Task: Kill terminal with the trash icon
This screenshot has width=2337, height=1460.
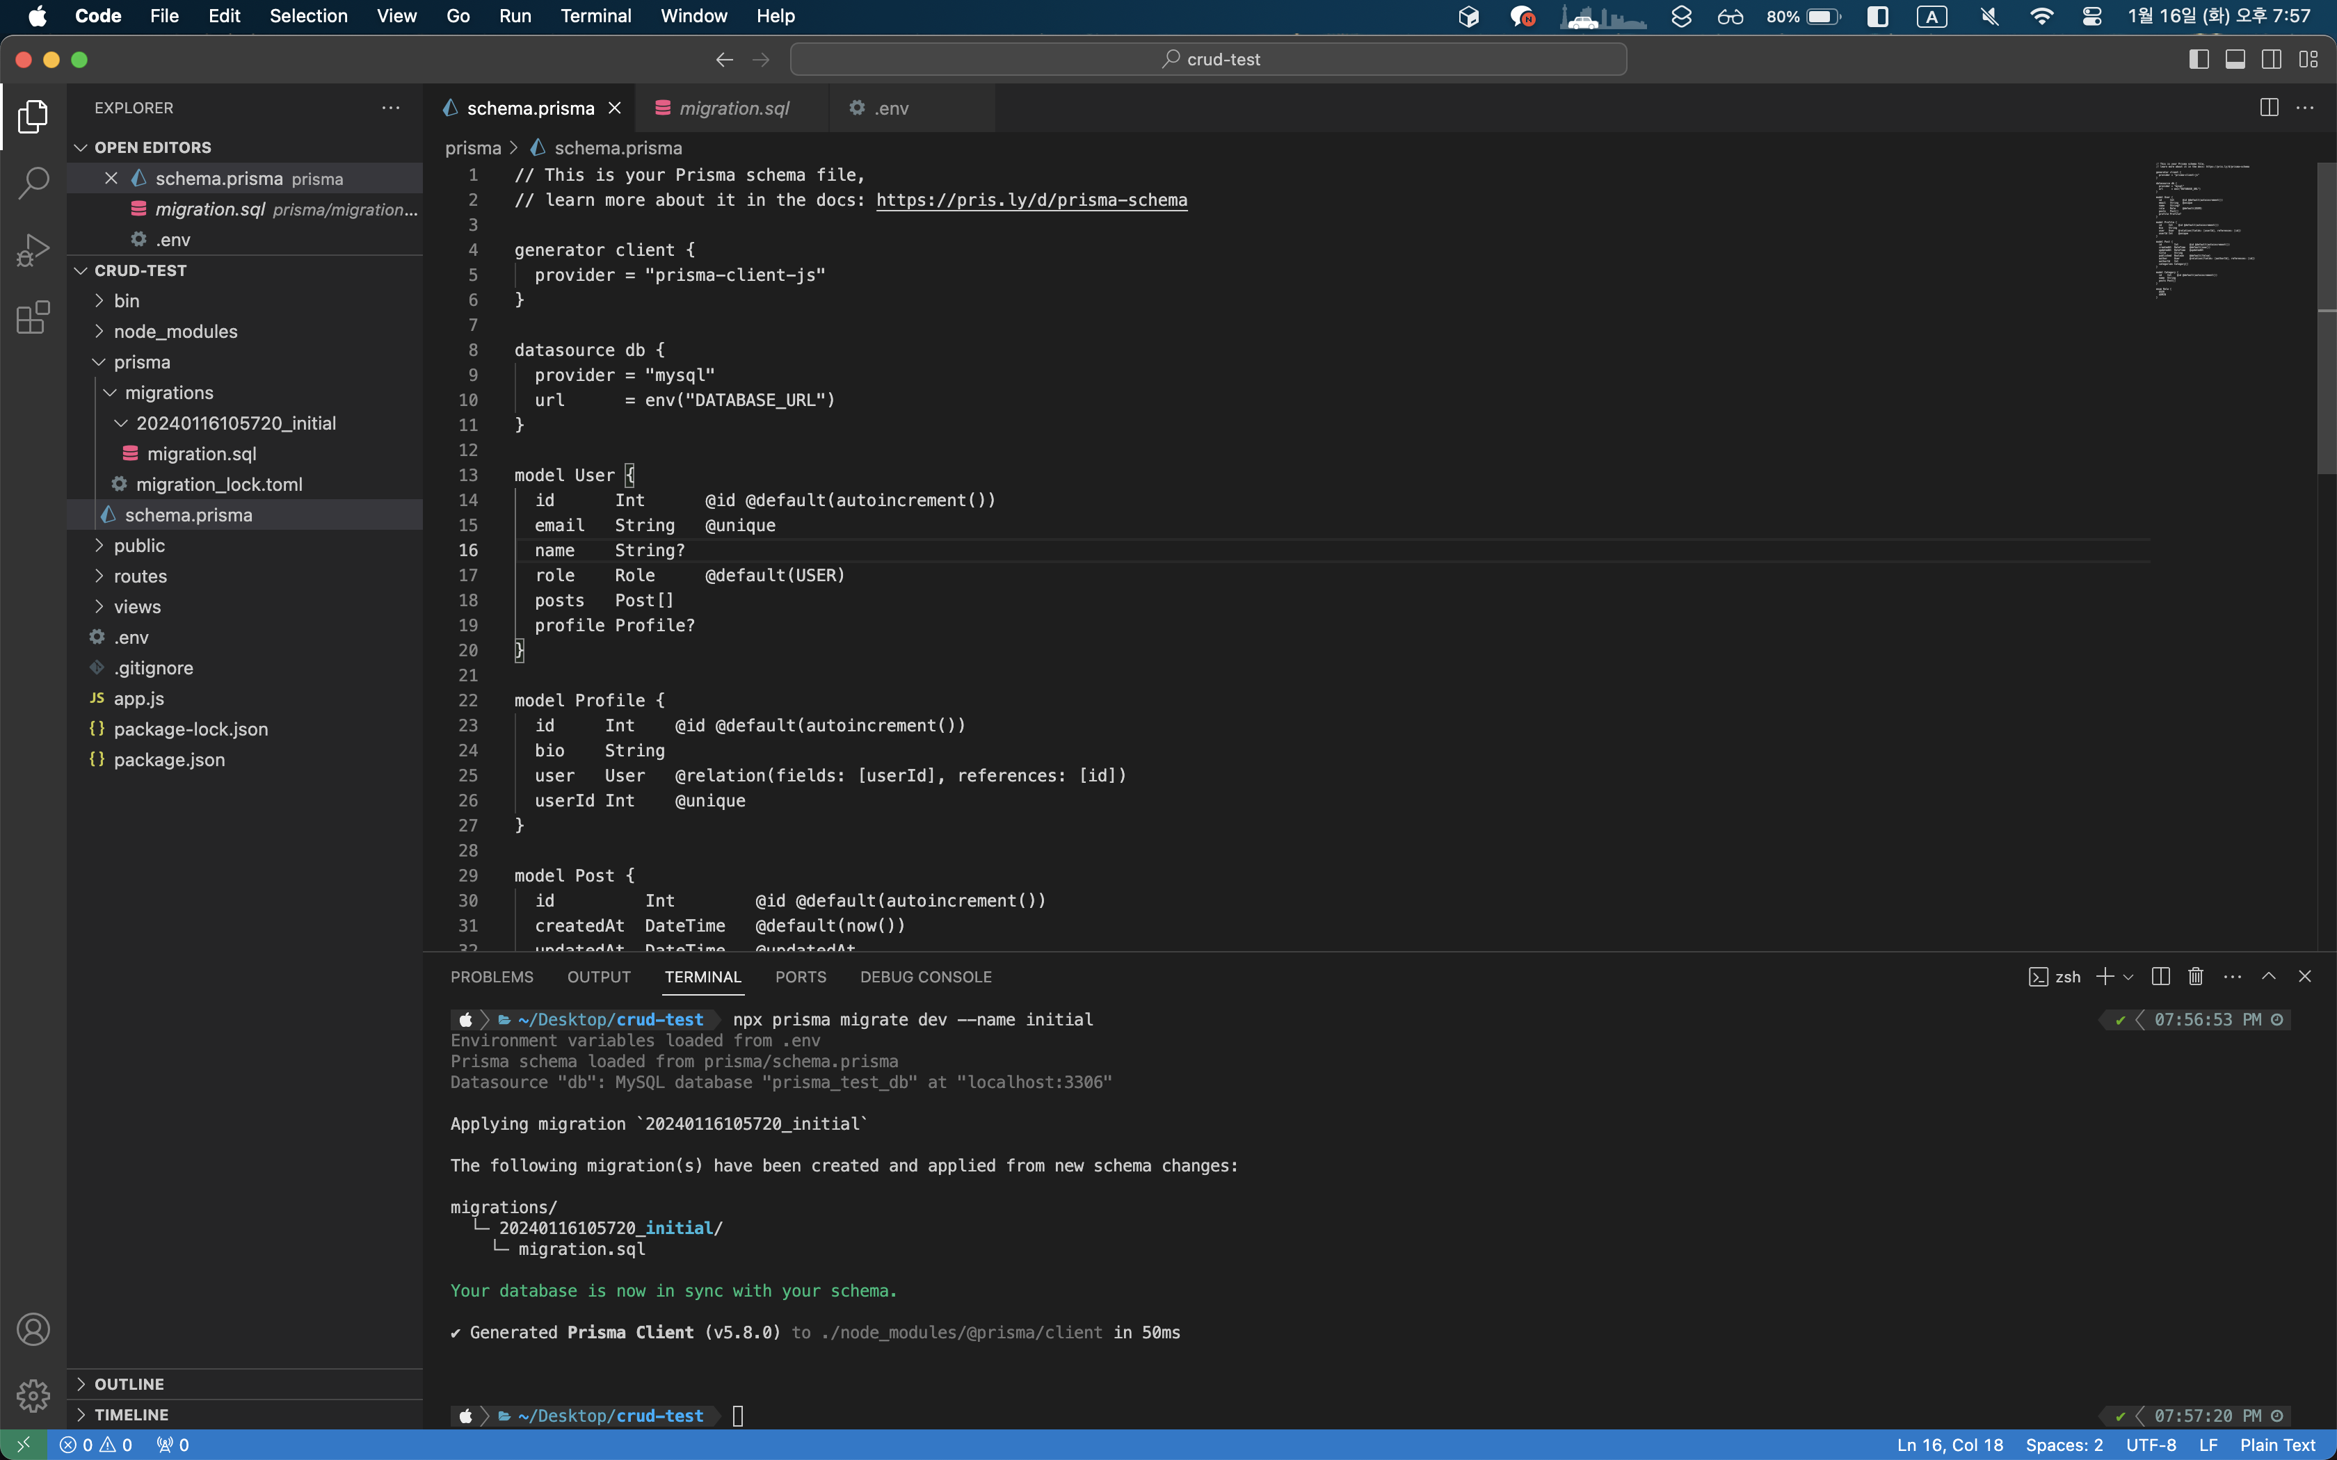Action: coord(2195,976)
